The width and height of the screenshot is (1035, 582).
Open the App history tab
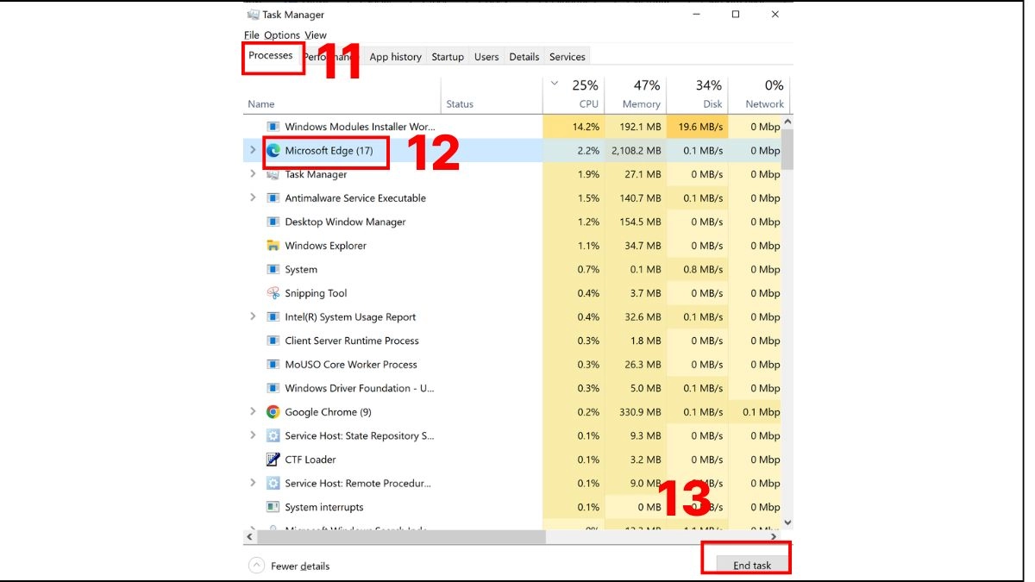point(395,57)
